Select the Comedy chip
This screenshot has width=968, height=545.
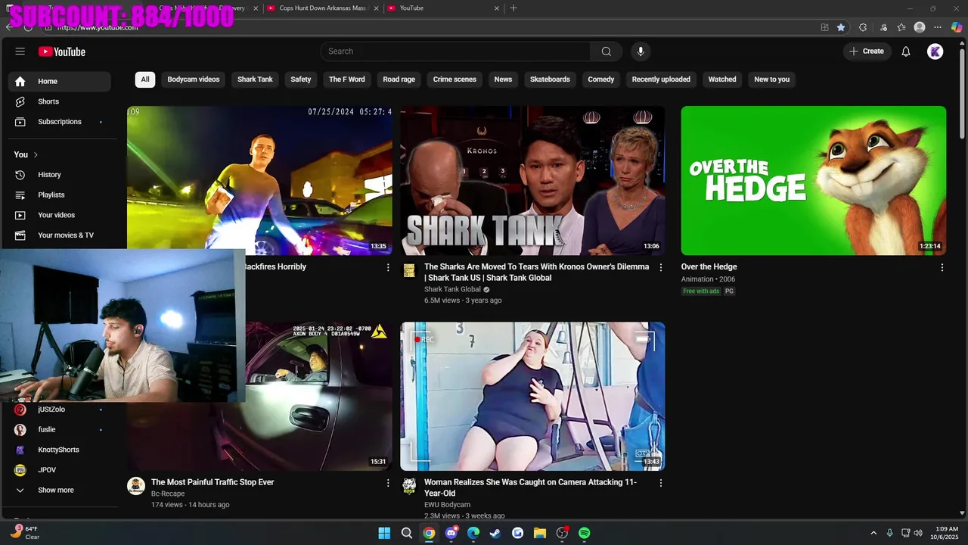tap(601, 79)
